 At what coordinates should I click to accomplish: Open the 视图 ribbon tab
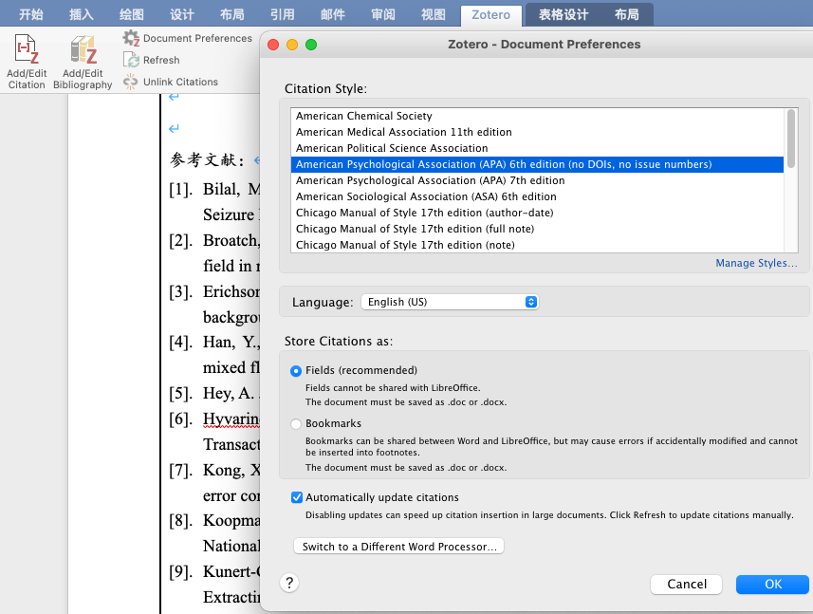pyautogui.click(x=433, y=14)
